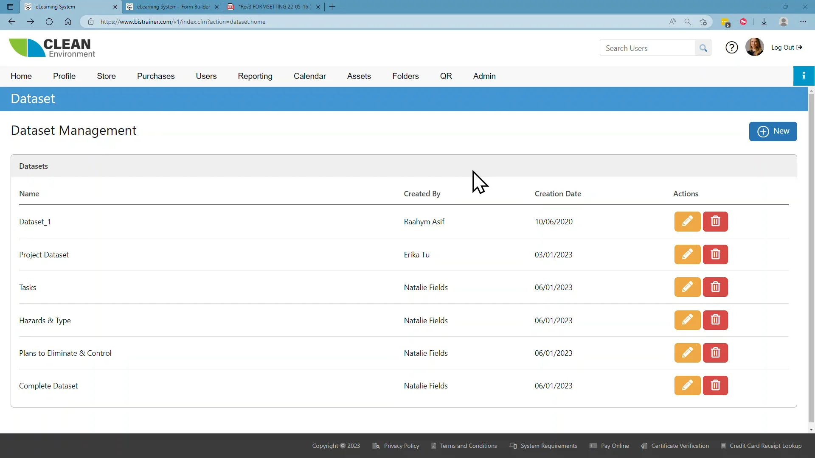Screen dimensions: 815x458
Task: Open browser Downloads icon
Action: click(x=764, y=22)
